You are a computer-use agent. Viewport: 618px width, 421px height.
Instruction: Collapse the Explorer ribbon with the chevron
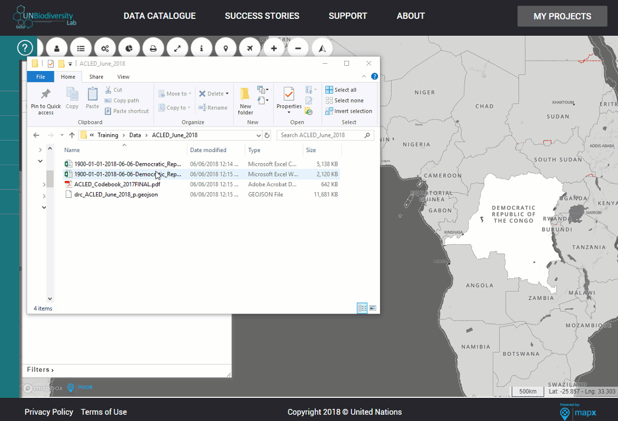pyautogui.click(x=364, y=76)
